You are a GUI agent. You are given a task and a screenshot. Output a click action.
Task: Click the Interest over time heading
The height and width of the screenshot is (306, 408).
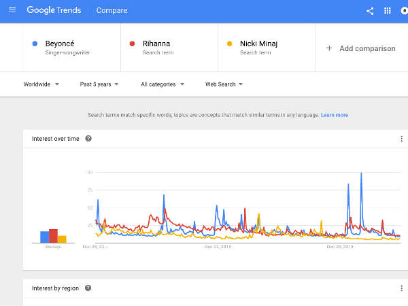pos(56,139)
